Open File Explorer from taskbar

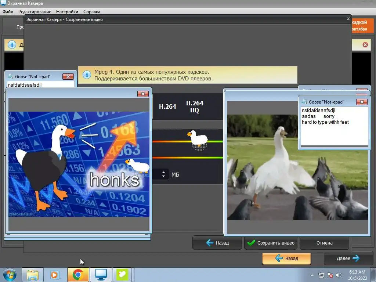[33, 275]
